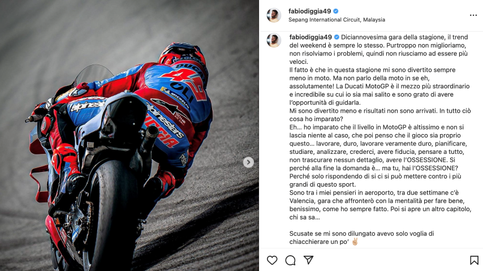Viewport: 483px width, 271px height.
Task: Click the verified badge beside the header username
Action: [x=336, y=11]
